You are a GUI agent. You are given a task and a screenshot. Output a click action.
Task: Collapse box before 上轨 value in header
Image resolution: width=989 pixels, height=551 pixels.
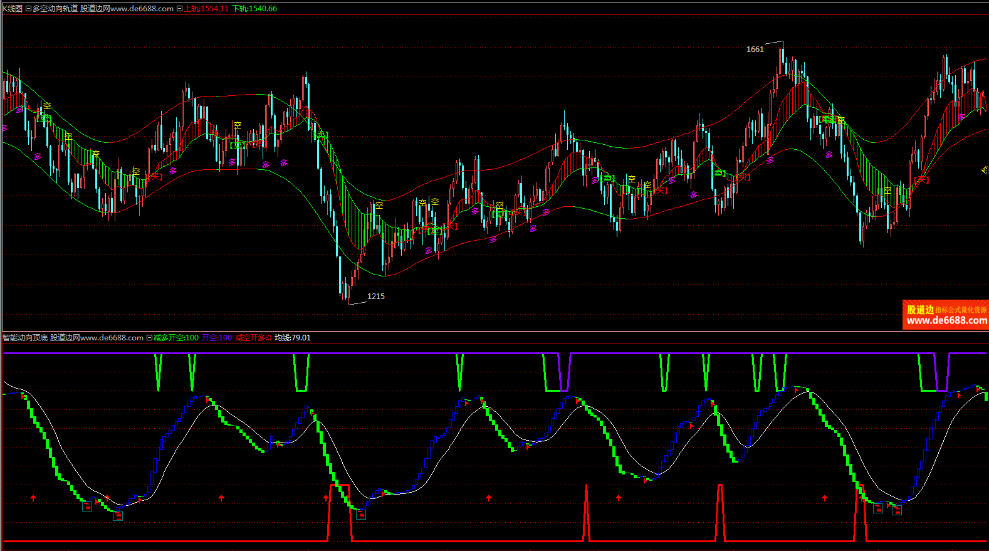pyautogui.click(x=179, y=9)
